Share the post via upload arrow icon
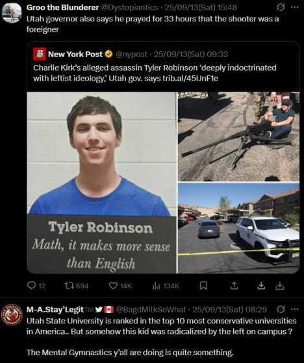Viewport: 304px width, 363px height. tap(234, 286)
